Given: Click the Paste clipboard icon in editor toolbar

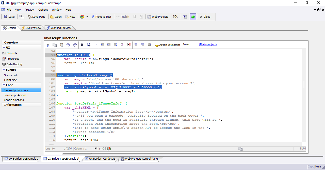Looking at the screenshot, I should [x=61, y=45].
